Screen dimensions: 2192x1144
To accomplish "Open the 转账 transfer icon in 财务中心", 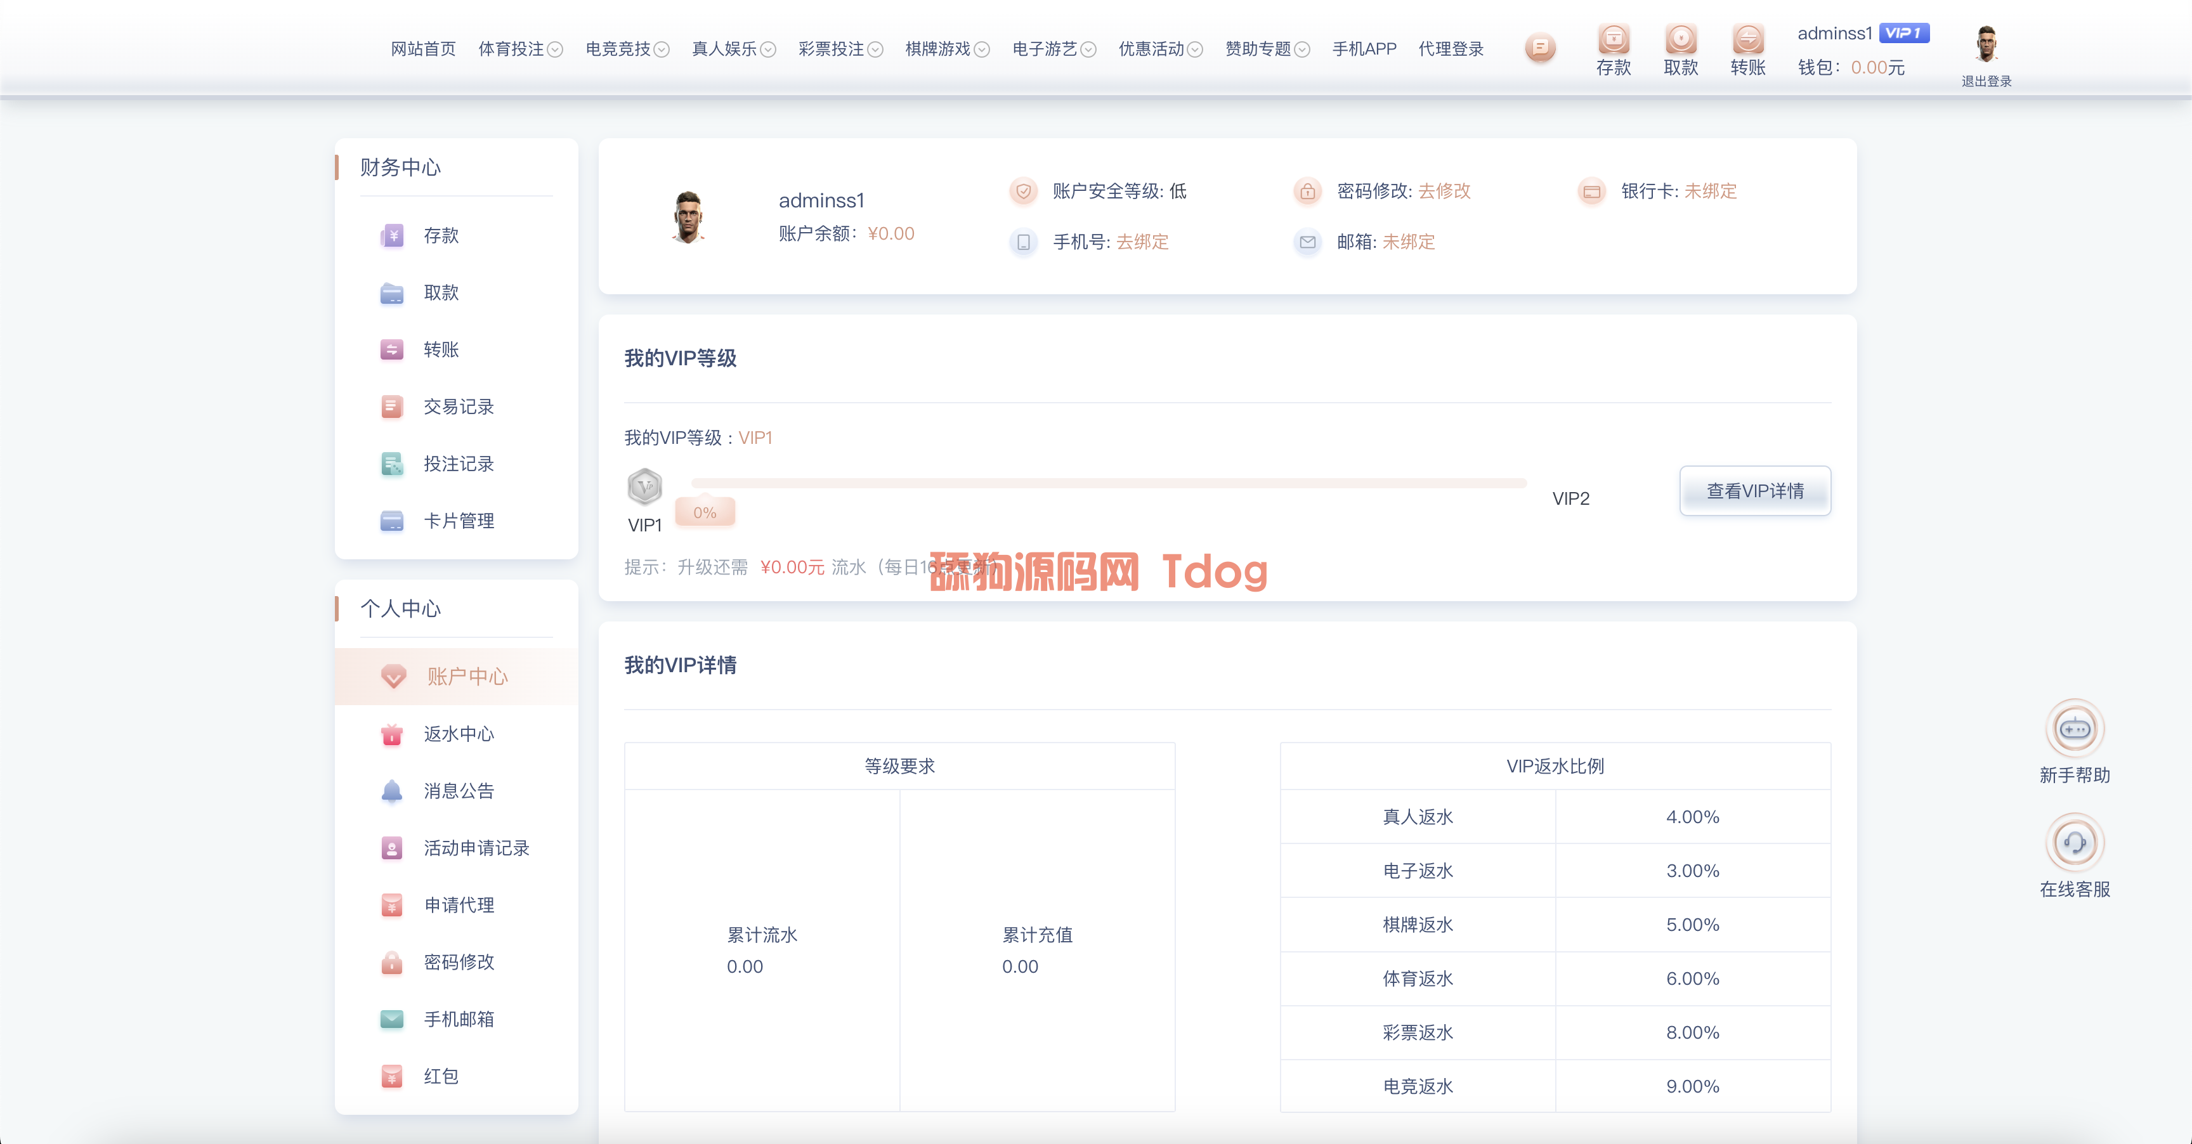I will pos(392,349).
